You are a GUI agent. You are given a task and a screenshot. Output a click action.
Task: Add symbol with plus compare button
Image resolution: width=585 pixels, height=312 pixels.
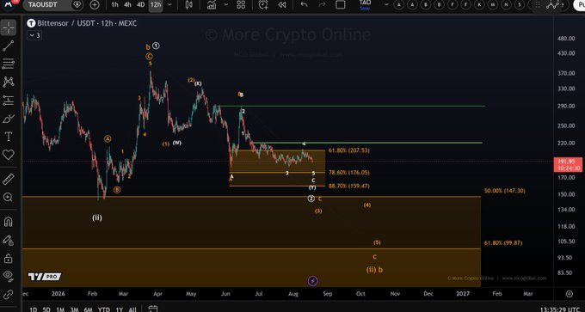[95, 5]
